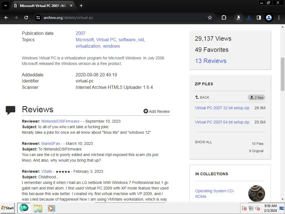Open the Downloads toolbar icon
Viewport: 285px width, 214px height.
tap(249, 18)
